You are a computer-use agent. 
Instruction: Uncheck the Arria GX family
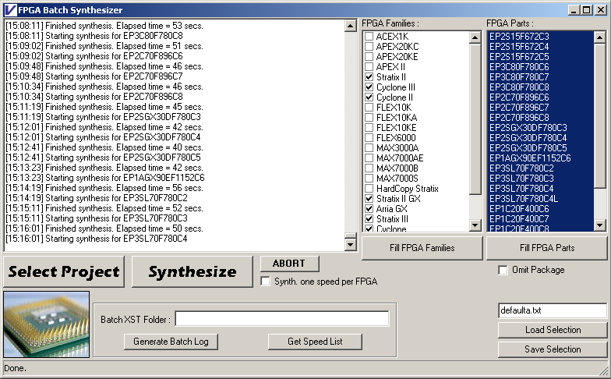coord(369,209)
